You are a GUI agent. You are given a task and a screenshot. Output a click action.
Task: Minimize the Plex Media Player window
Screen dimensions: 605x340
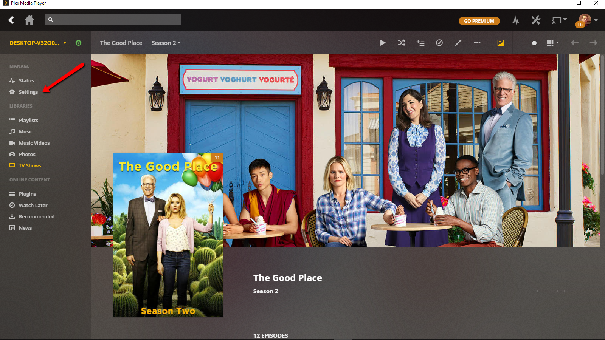click(x=562, y=3)
